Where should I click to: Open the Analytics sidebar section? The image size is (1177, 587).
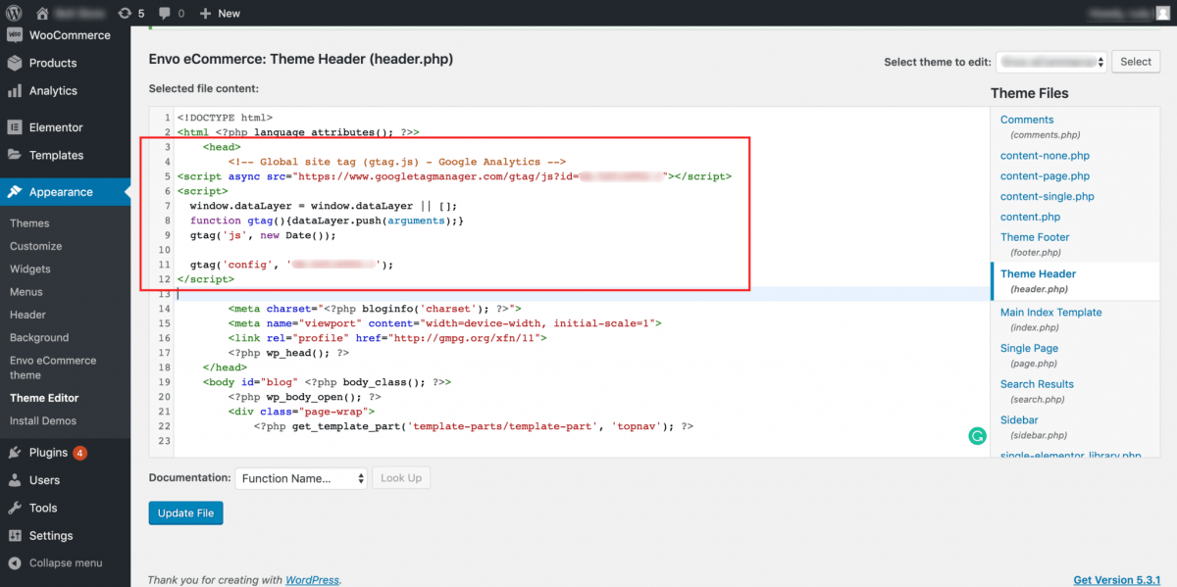[65, 90]
